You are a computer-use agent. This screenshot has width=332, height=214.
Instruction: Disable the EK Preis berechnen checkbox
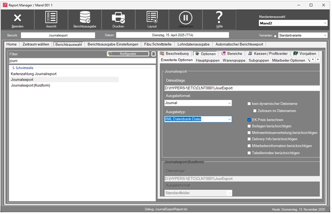[249, 119]
